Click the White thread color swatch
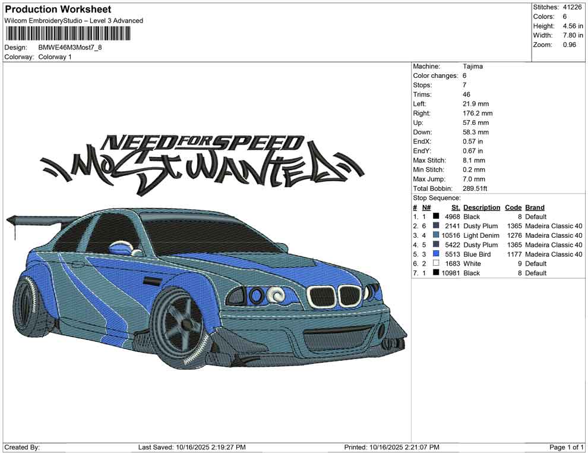 (436, 263)
